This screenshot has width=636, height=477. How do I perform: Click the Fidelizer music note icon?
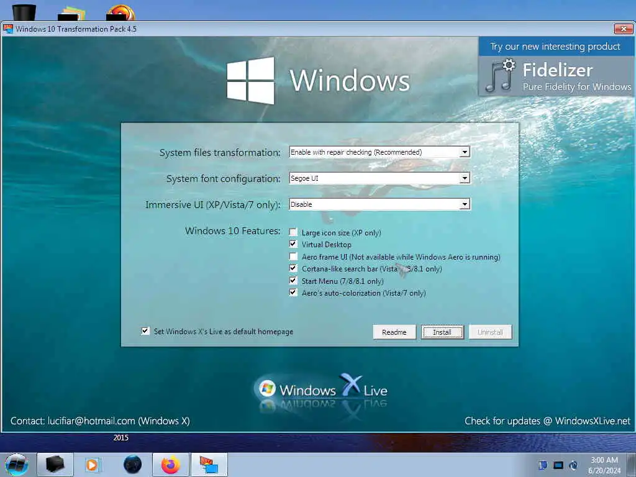[500, 75]
